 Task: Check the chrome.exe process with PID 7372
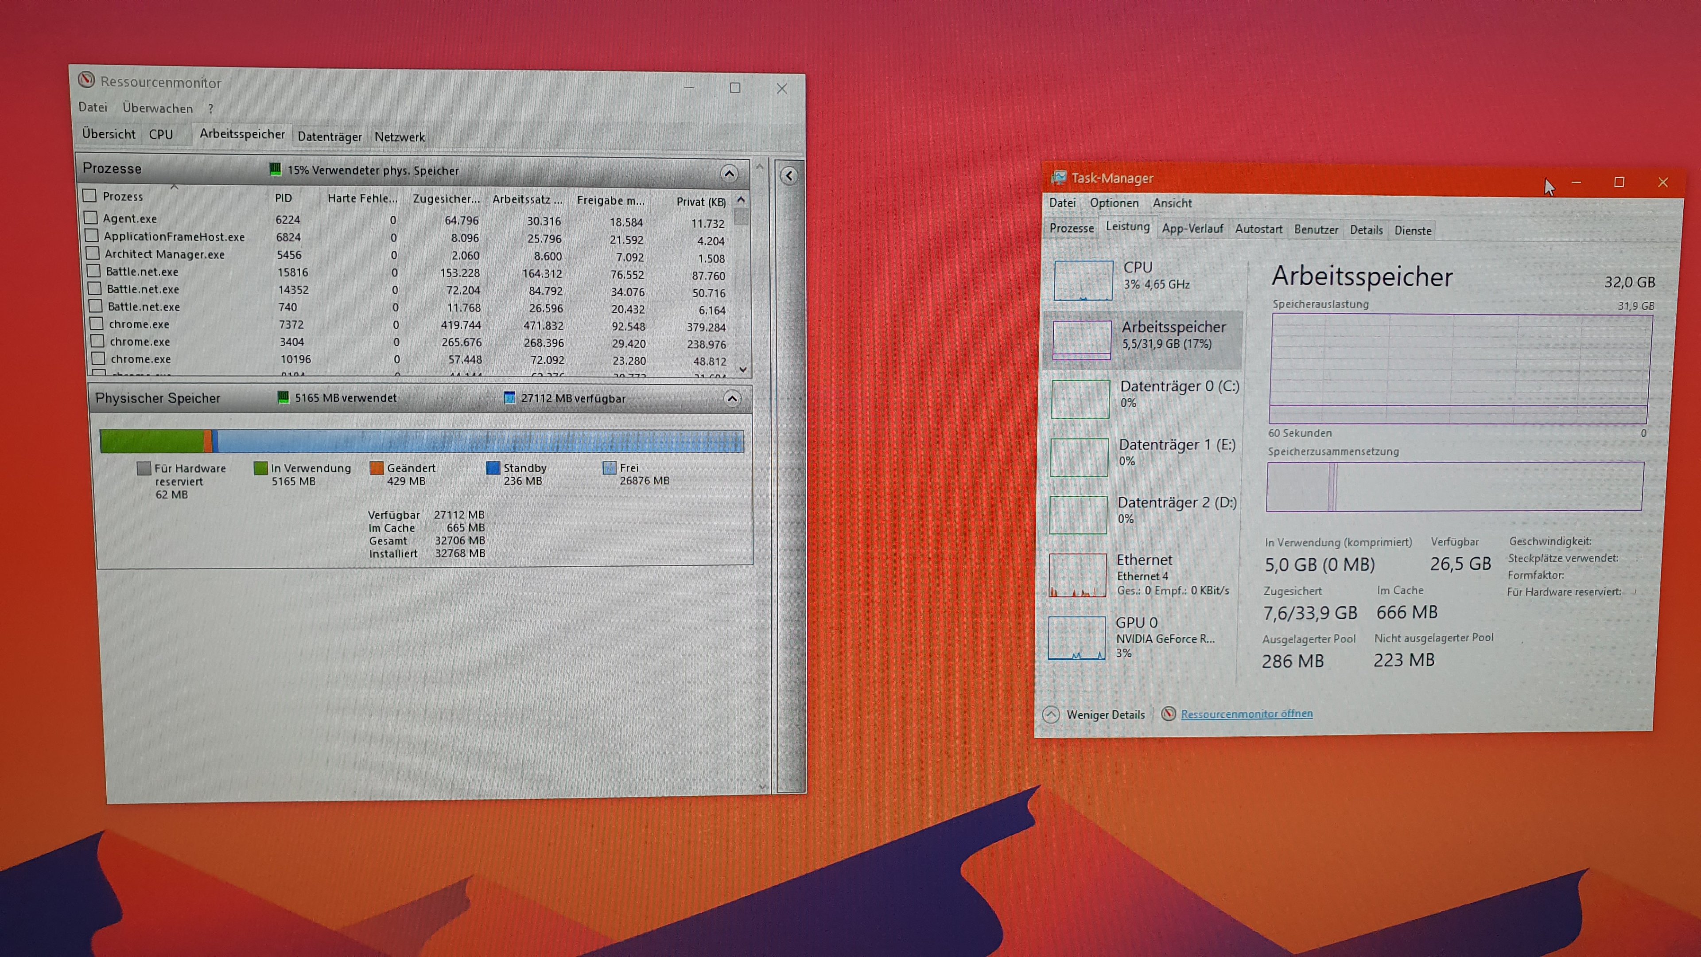(x=97, y=323)
